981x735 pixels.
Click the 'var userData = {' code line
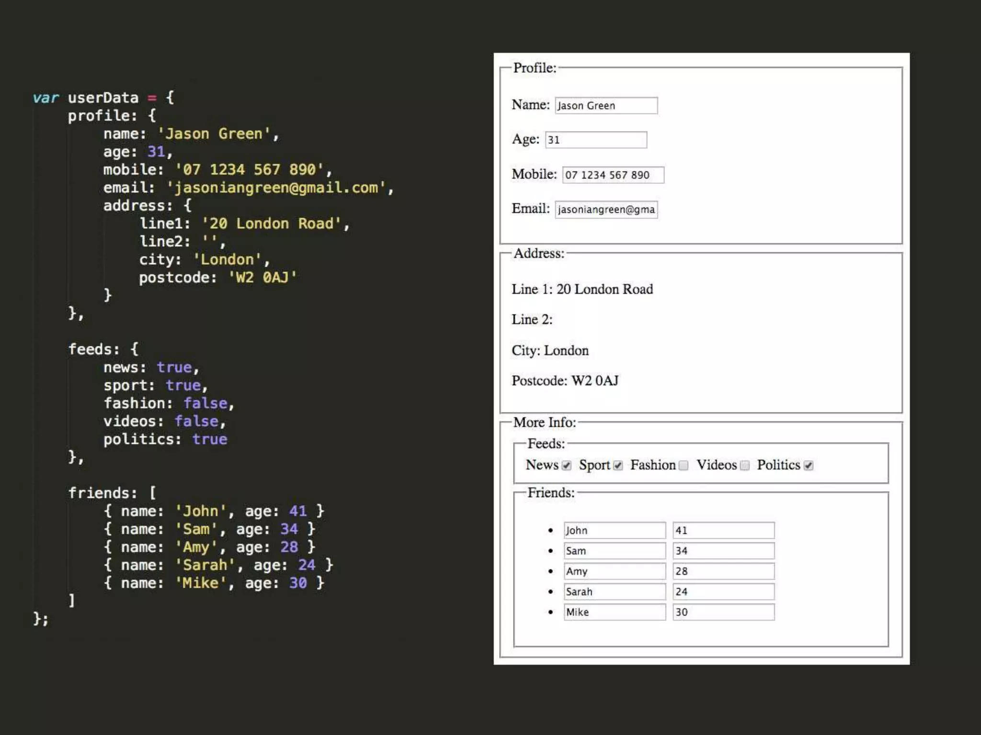click(x=103, y=98)
